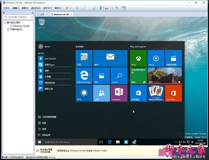Viewport: 209px width, 160px height.
Task: Click the Recycle Bin desktop icon
Action: 42,24
